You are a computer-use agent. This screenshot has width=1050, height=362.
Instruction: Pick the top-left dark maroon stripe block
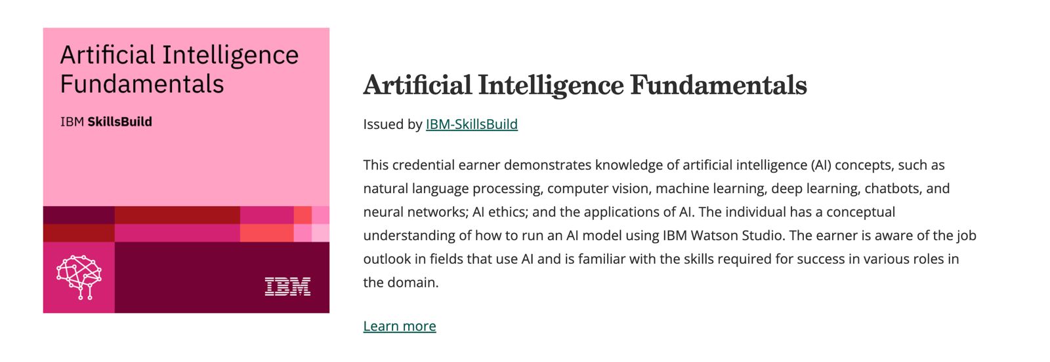(x=79, y=215)
